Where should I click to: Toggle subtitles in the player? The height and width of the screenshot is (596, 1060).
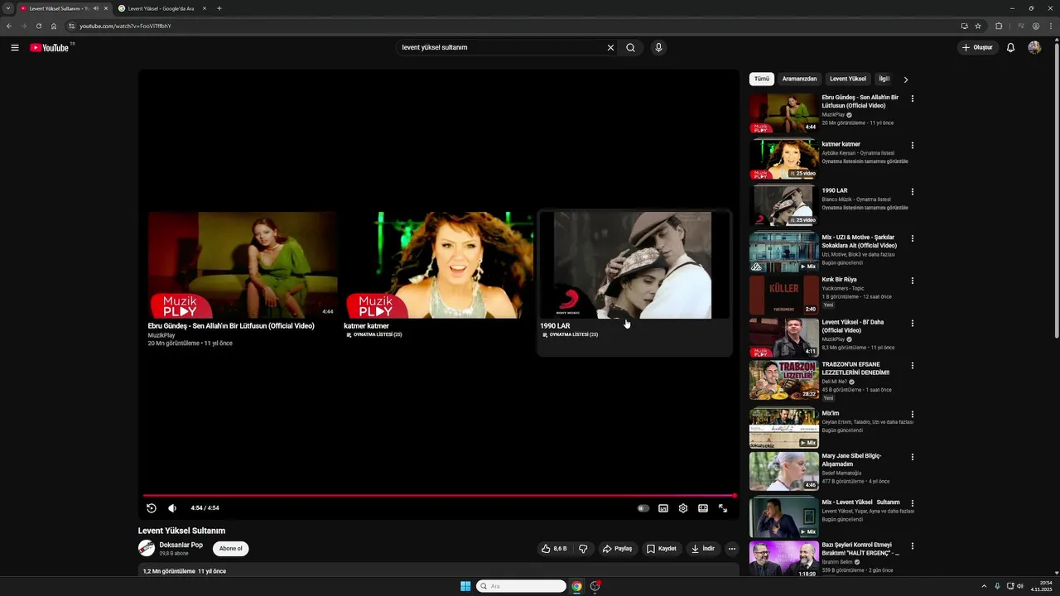[663, 508]
